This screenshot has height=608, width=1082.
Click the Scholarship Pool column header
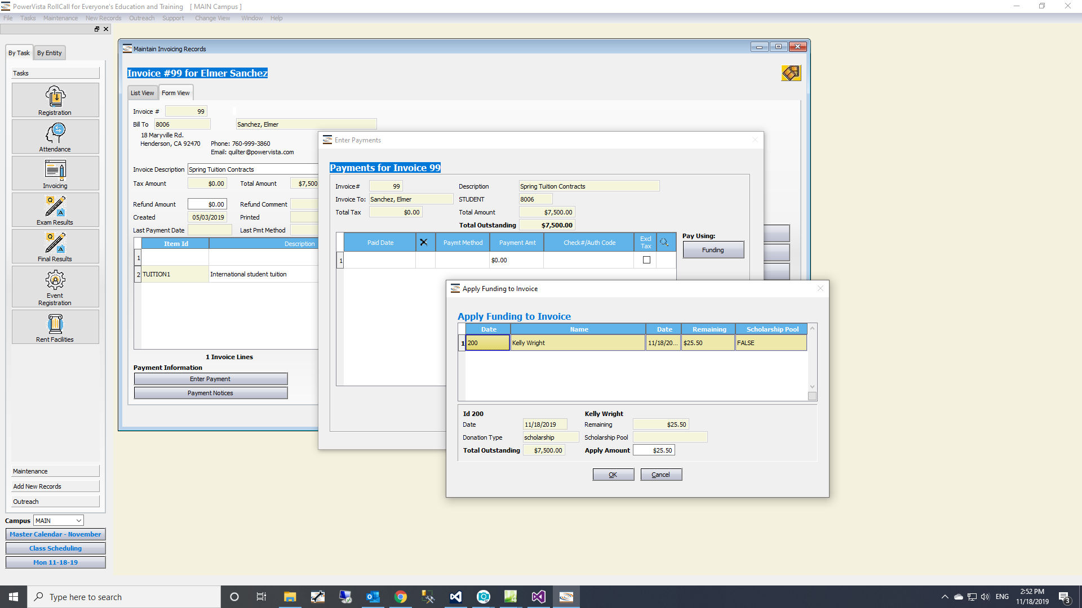coord(772,329)
